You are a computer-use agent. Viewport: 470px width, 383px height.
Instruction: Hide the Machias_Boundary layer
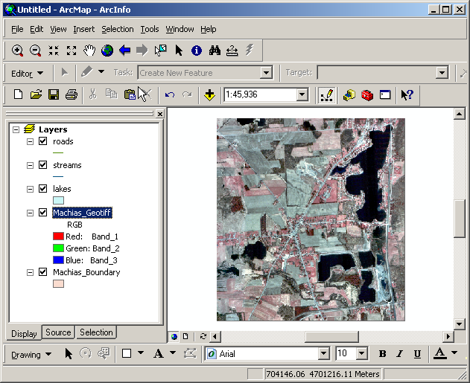[42, 272]
